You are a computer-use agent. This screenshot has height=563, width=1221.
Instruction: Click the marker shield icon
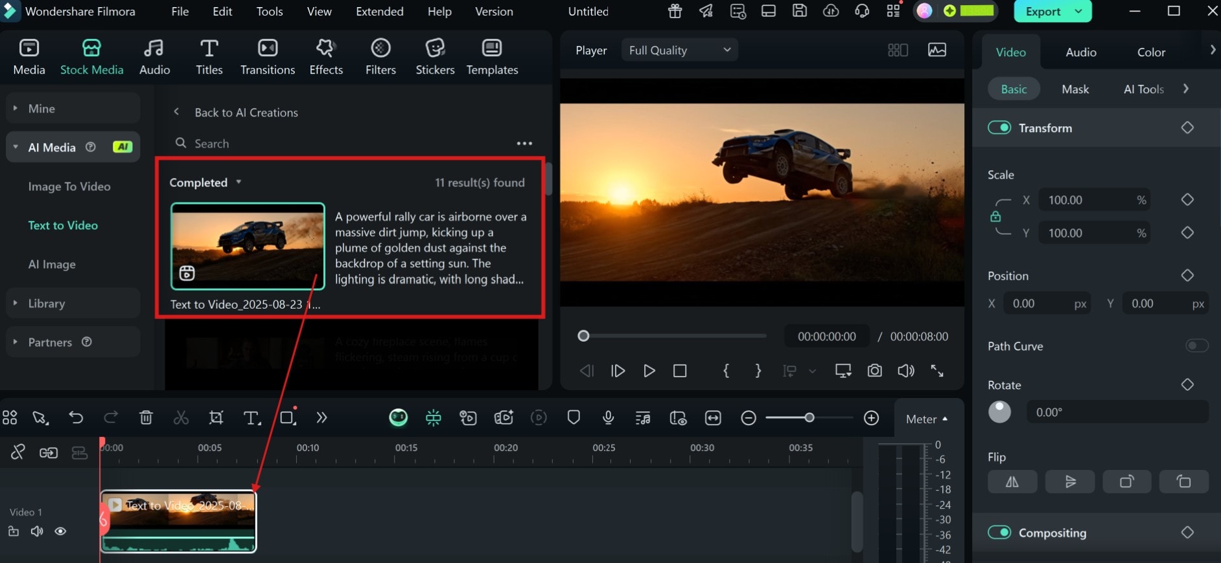574,418
